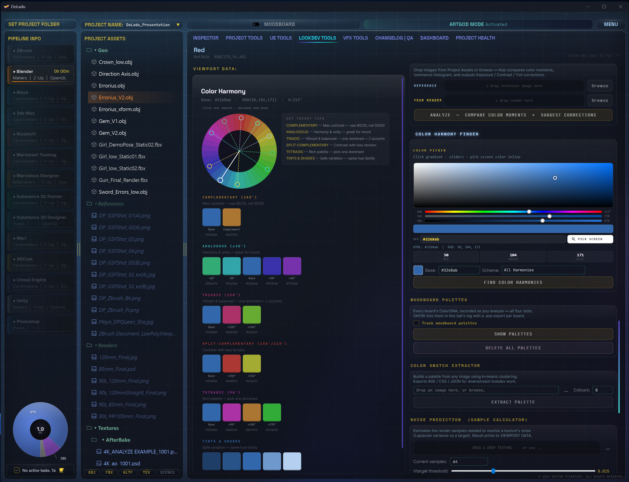Click Find Color Harmonies button
629x482 pixels.
513,282
